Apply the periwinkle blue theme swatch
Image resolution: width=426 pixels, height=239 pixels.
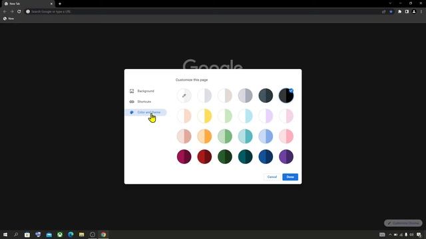(x=266, y=136)
